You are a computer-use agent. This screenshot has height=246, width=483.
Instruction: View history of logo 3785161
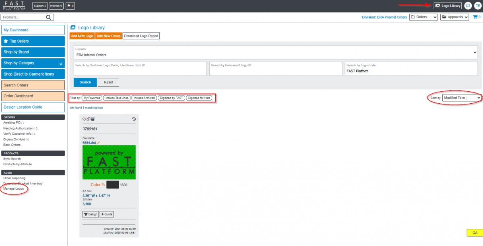coord(134,119)
